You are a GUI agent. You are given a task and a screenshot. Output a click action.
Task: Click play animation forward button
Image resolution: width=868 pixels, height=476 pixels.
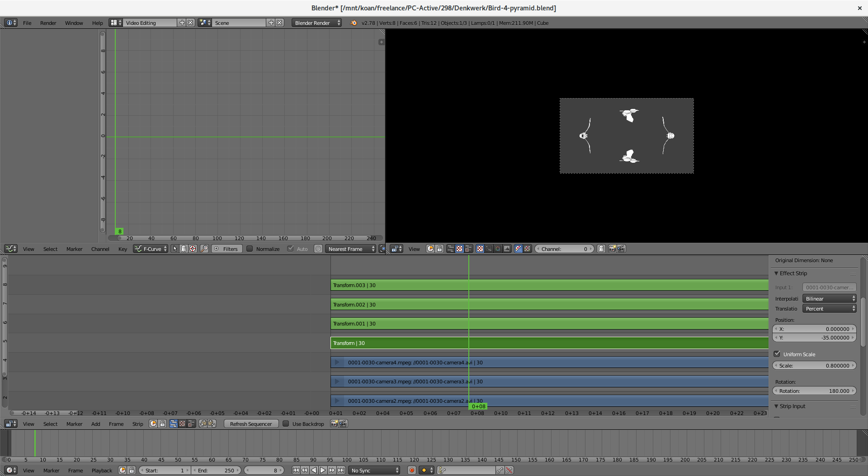[323, 470]
